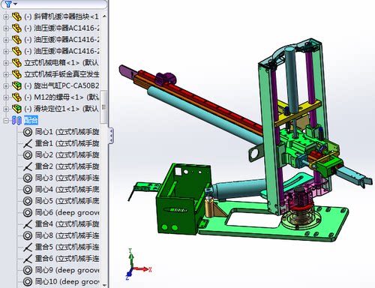Select the 立式机械手钣金真空发生 row text
This screenshot has width=375, height=288.
click(61, 74)
